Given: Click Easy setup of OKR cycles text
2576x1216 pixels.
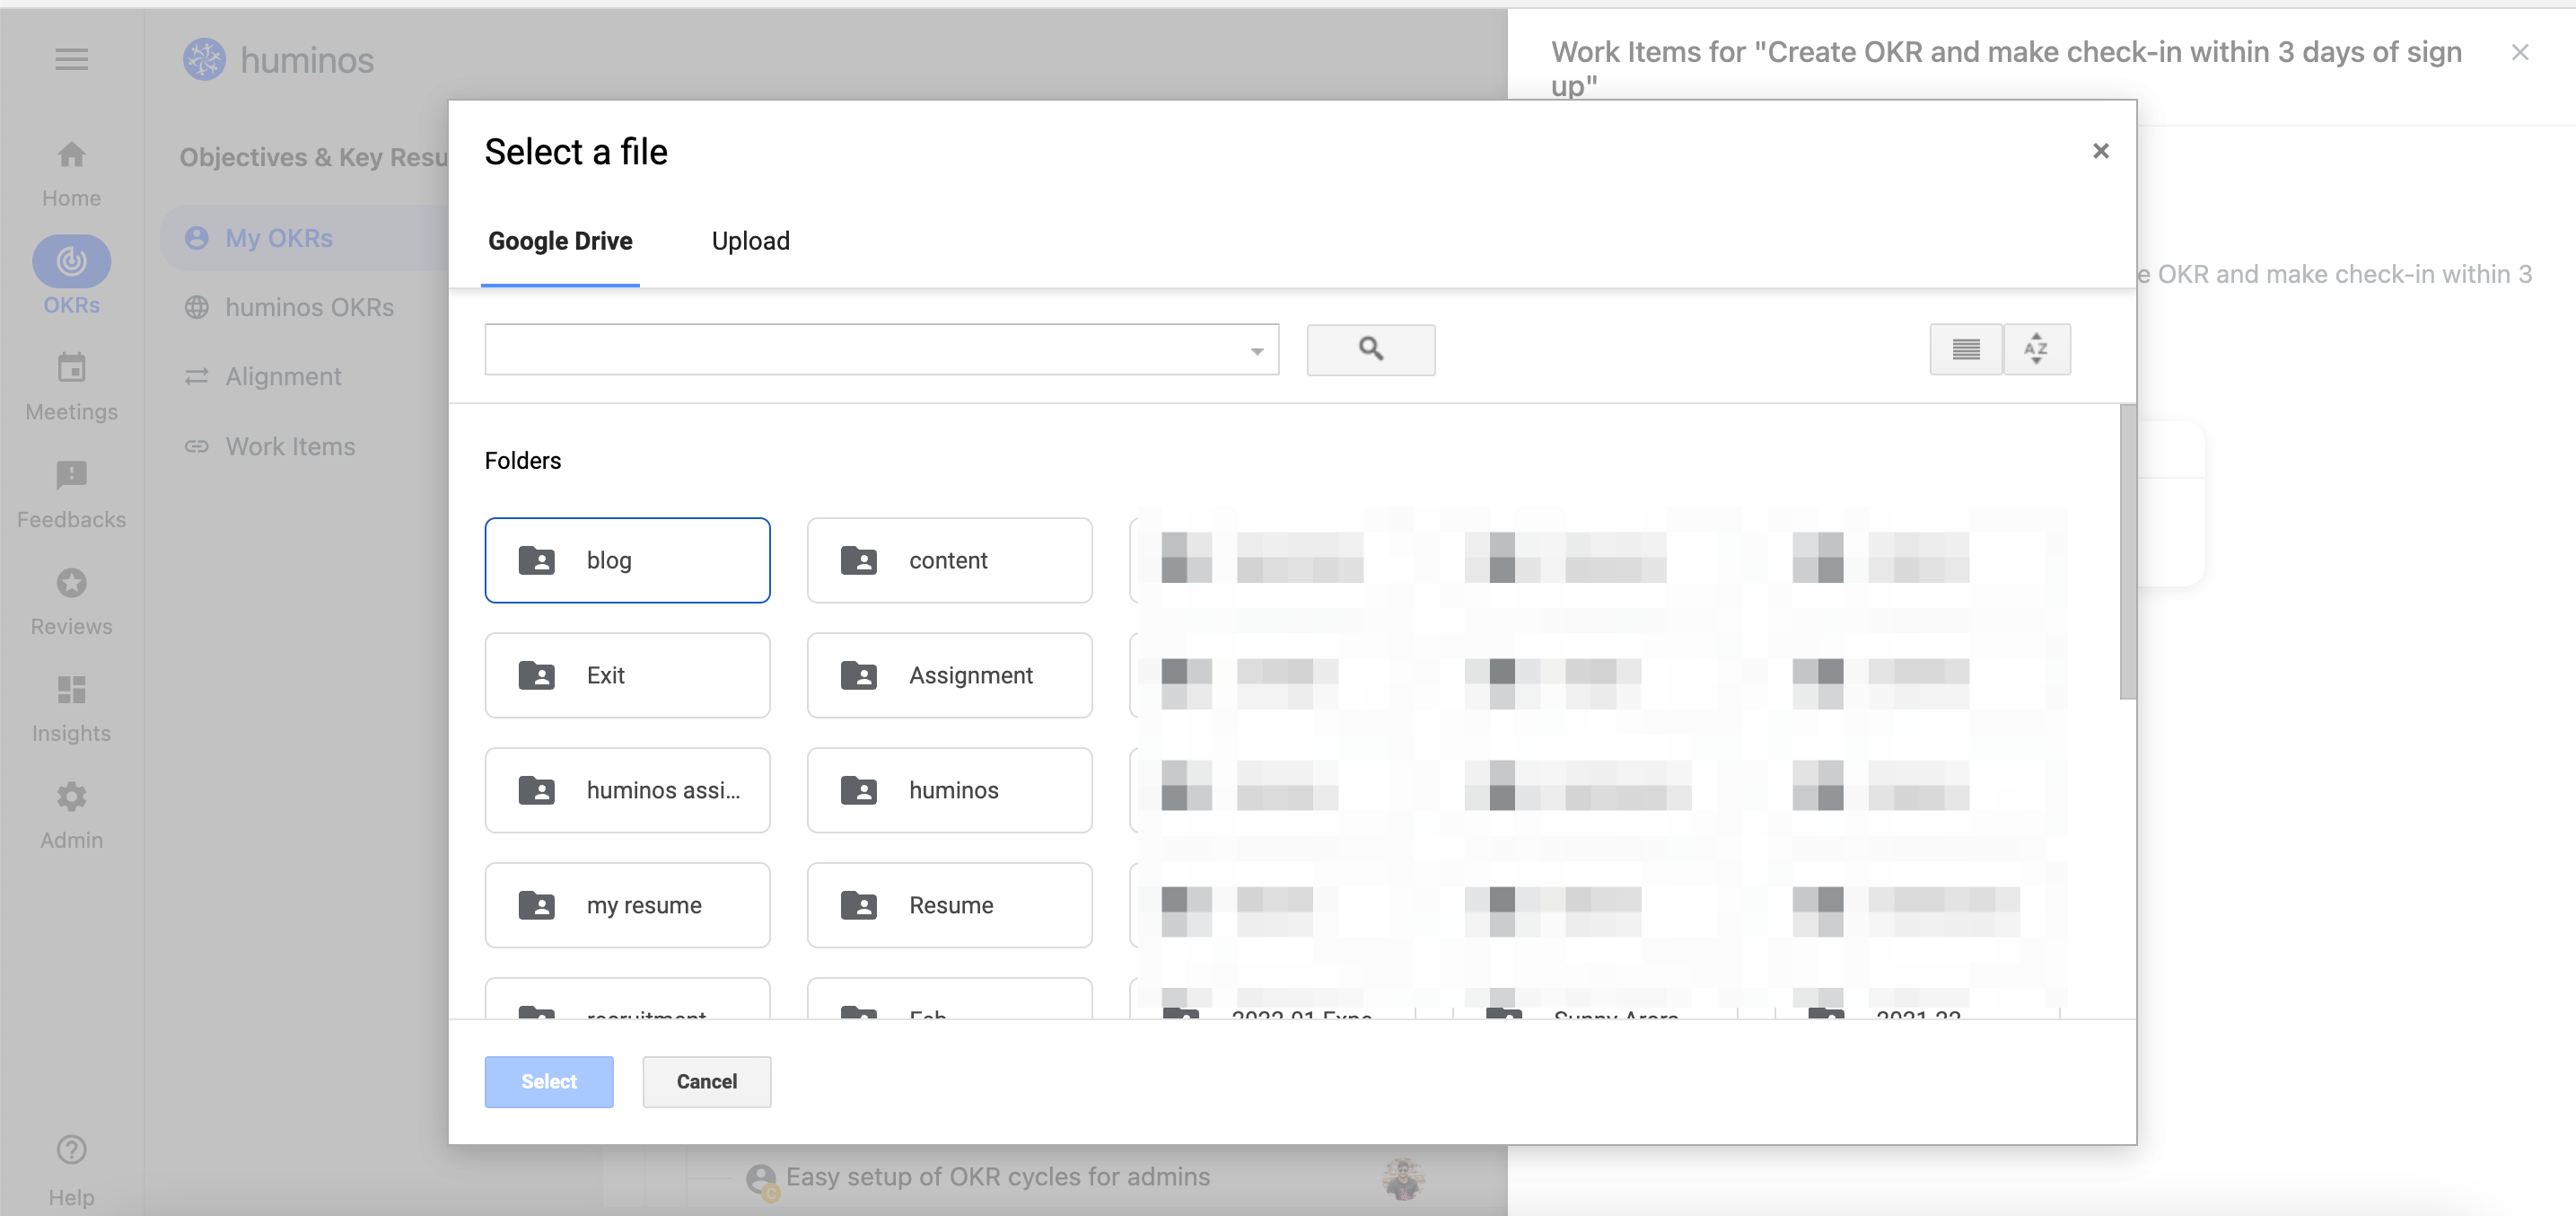Looking at the screenshot, I should point(997,1177).
